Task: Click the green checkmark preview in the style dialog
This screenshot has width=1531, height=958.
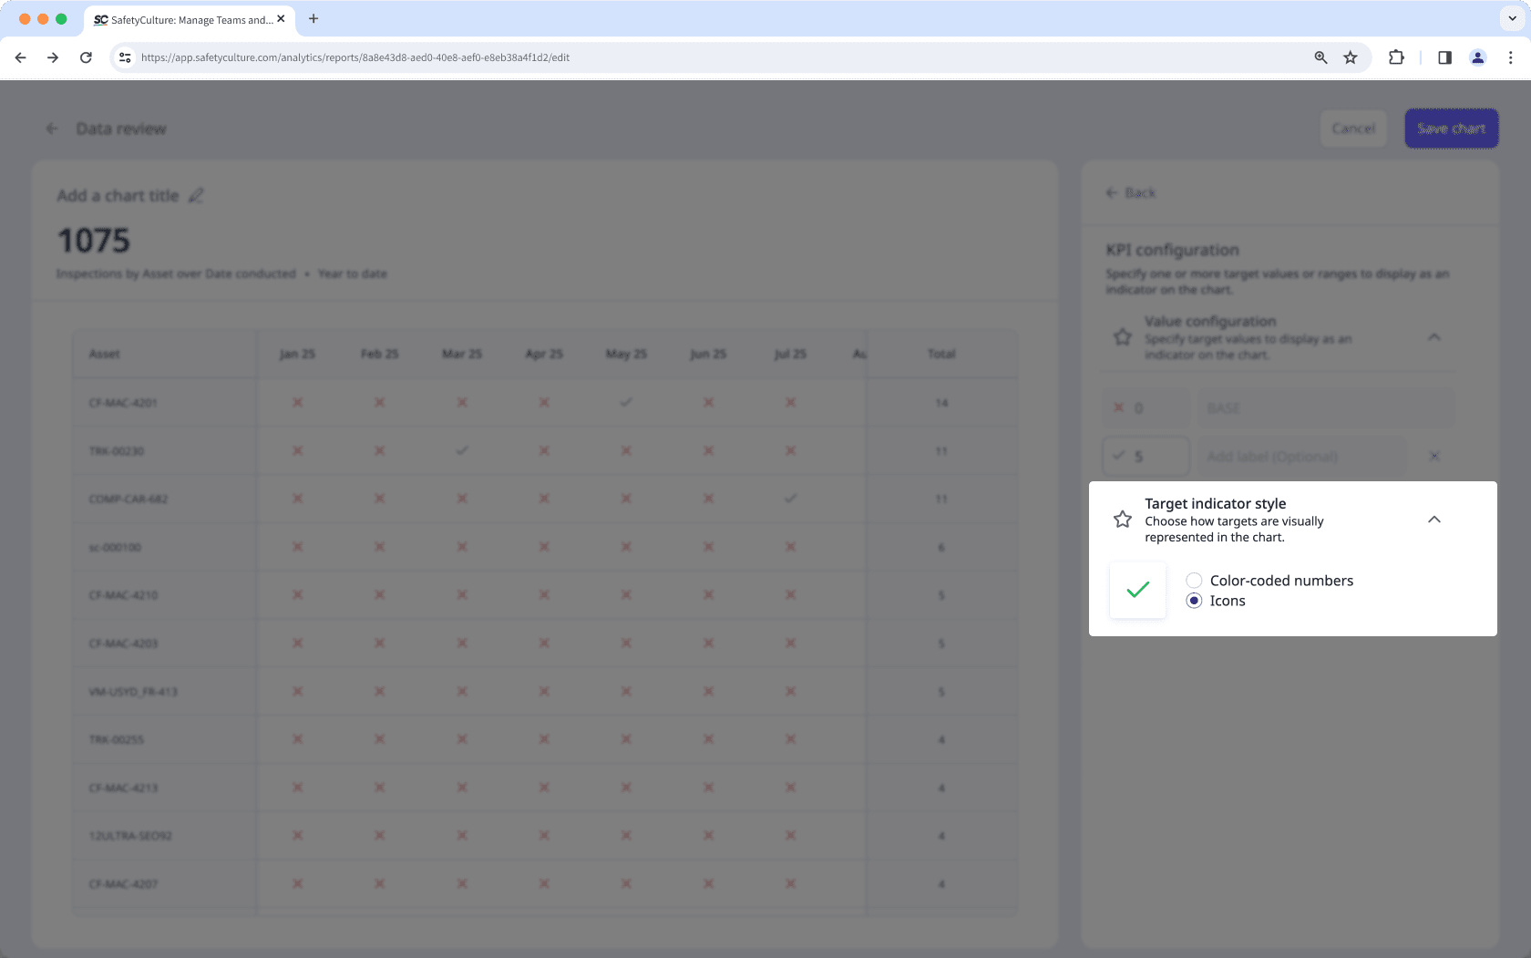Action: [x=1136, y=590]
